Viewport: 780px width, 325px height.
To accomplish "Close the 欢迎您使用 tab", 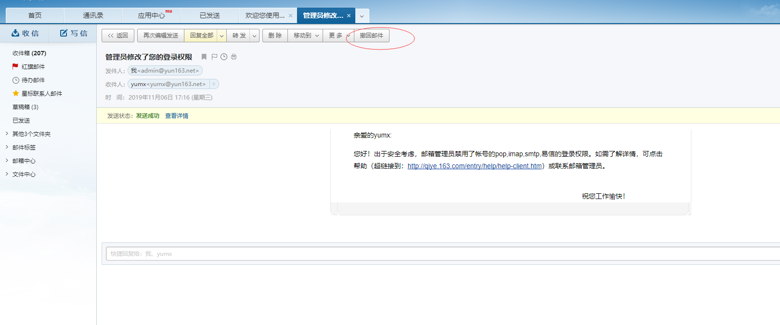I will (291, 16).
